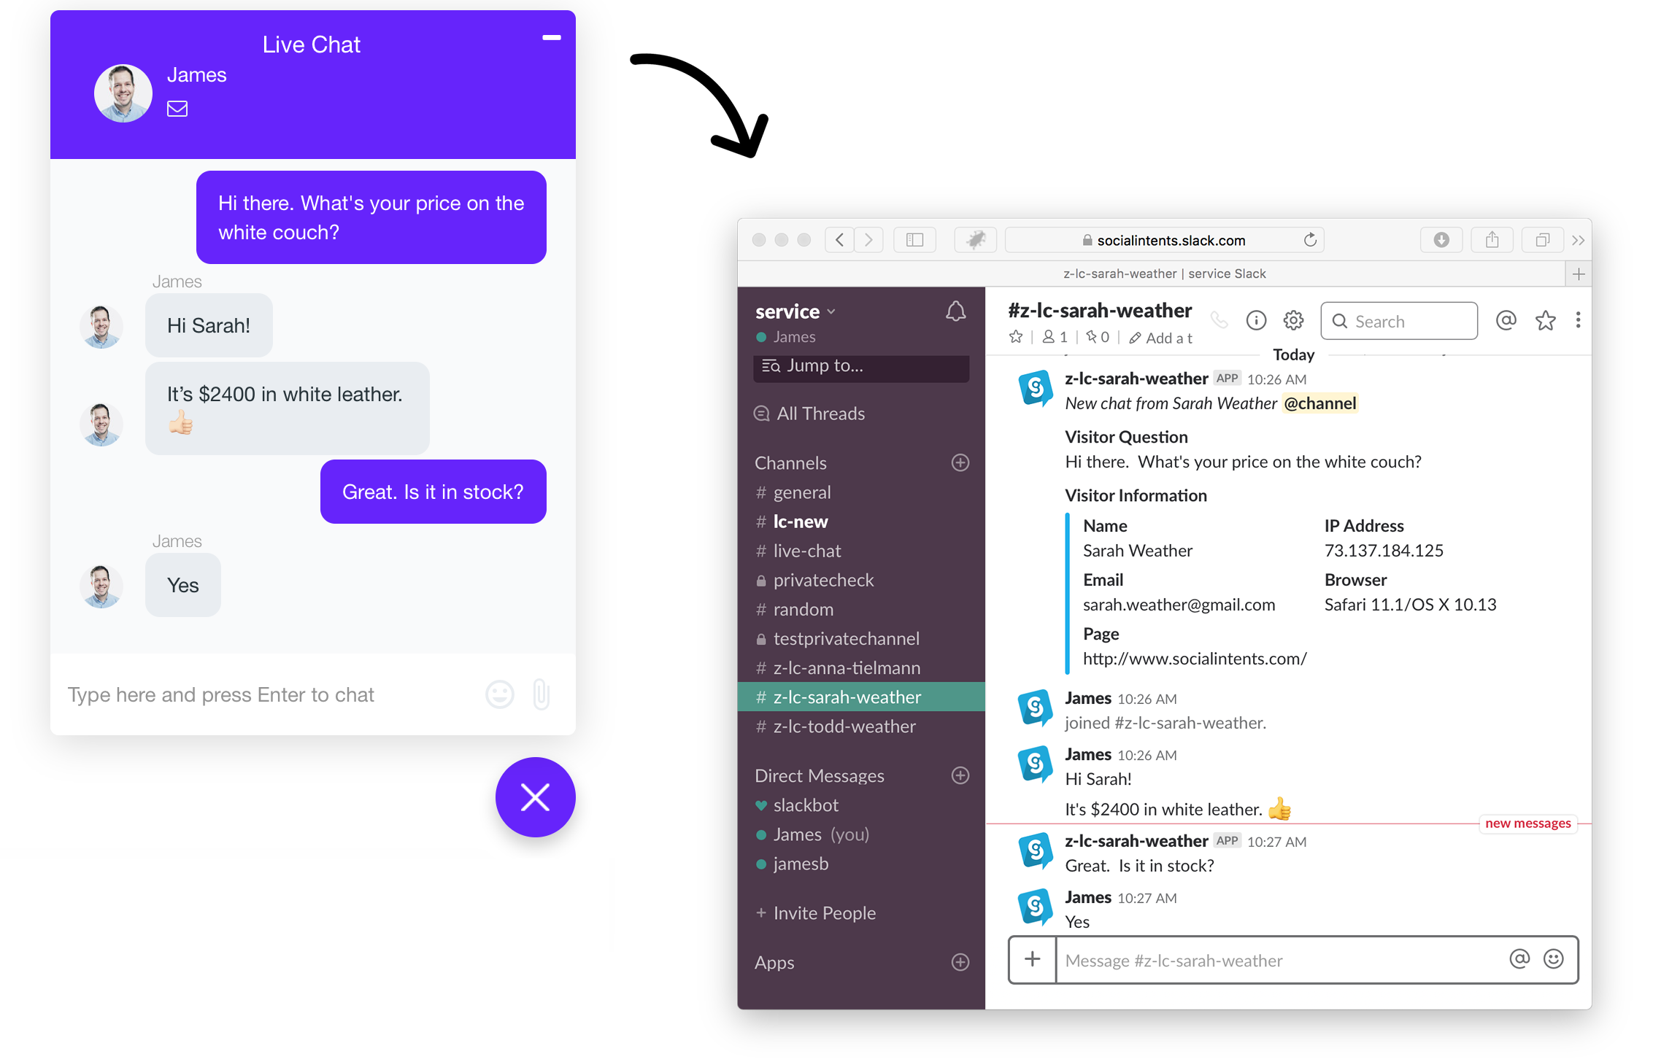
Task: Click the info icon in channel header
Action: pos(1253,320)
